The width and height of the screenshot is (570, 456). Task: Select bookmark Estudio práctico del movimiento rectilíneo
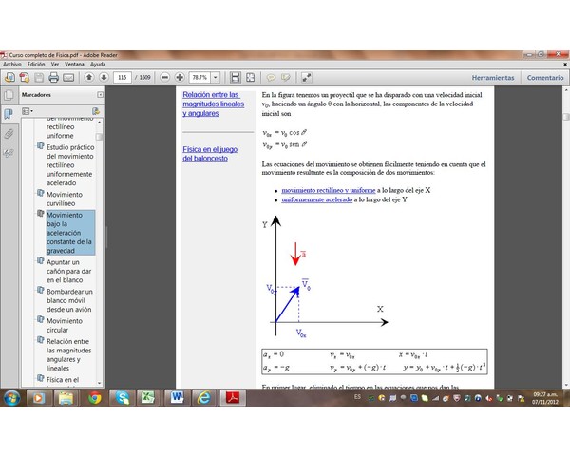[70, 165]
